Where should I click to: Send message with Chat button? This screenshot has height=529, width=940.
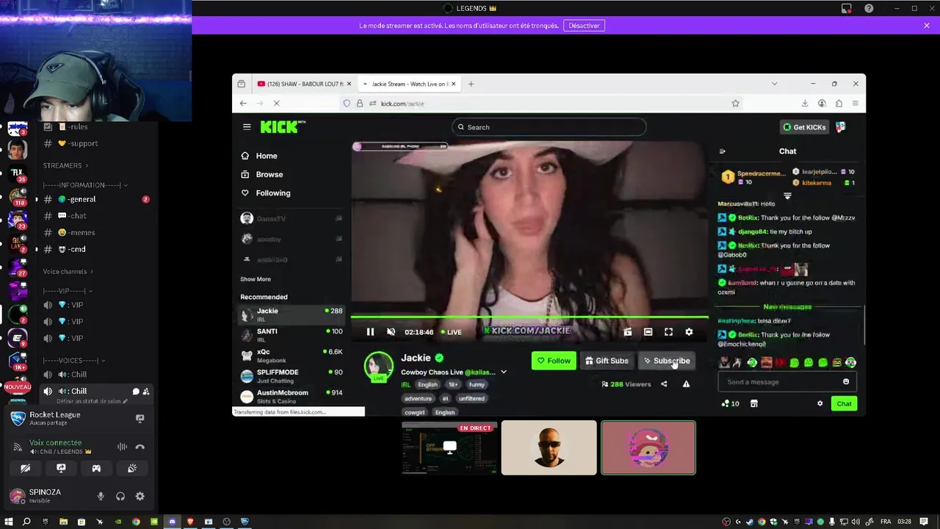coord(845,403)
